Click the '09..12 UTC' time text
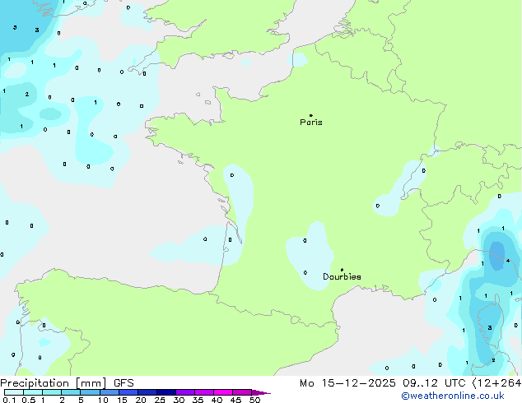Screen dimensions: 522x403 point(434,383)
